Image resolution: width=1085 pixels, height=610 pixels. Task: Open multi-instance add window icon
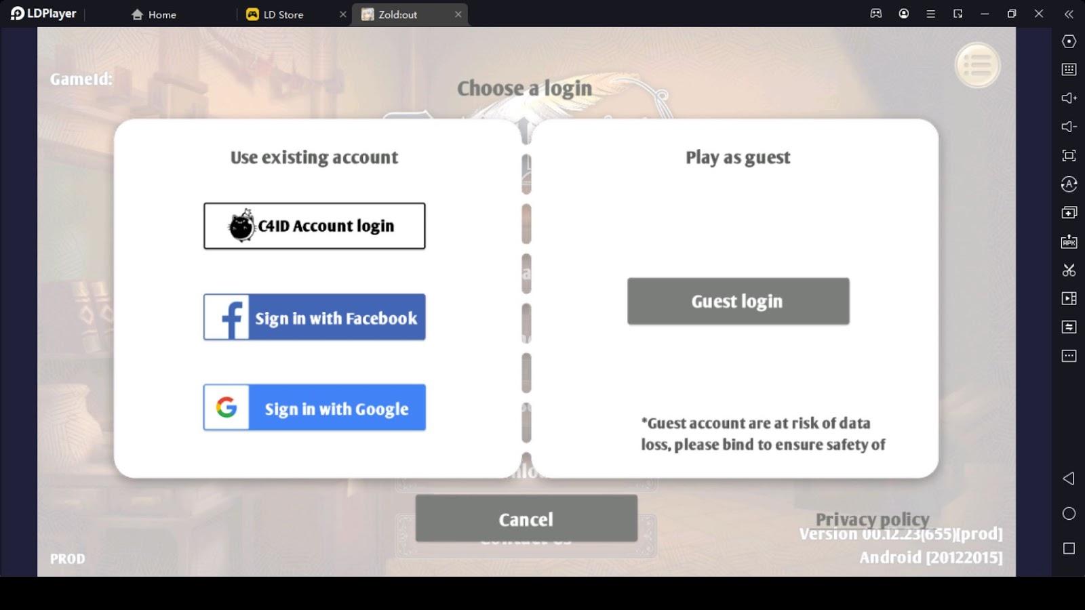[1069, 212]
